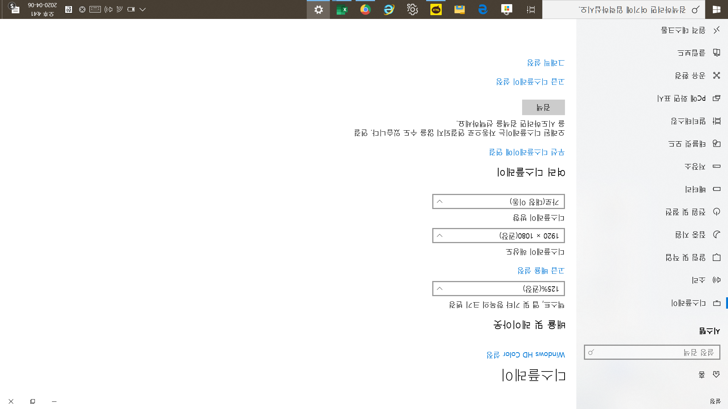Open the 디스플레이 settings sidebar item

click(688, 303)
